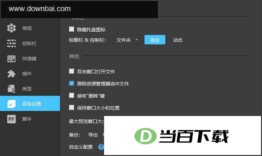Click the puzzle piece icon for 插件
This screenshot has height=156, width=262.
[x=11, y=74]
